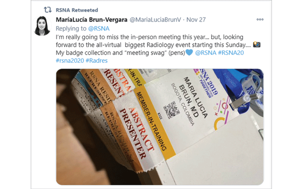
Task: Click the retweet arrows icon
Action: [48, 10]
